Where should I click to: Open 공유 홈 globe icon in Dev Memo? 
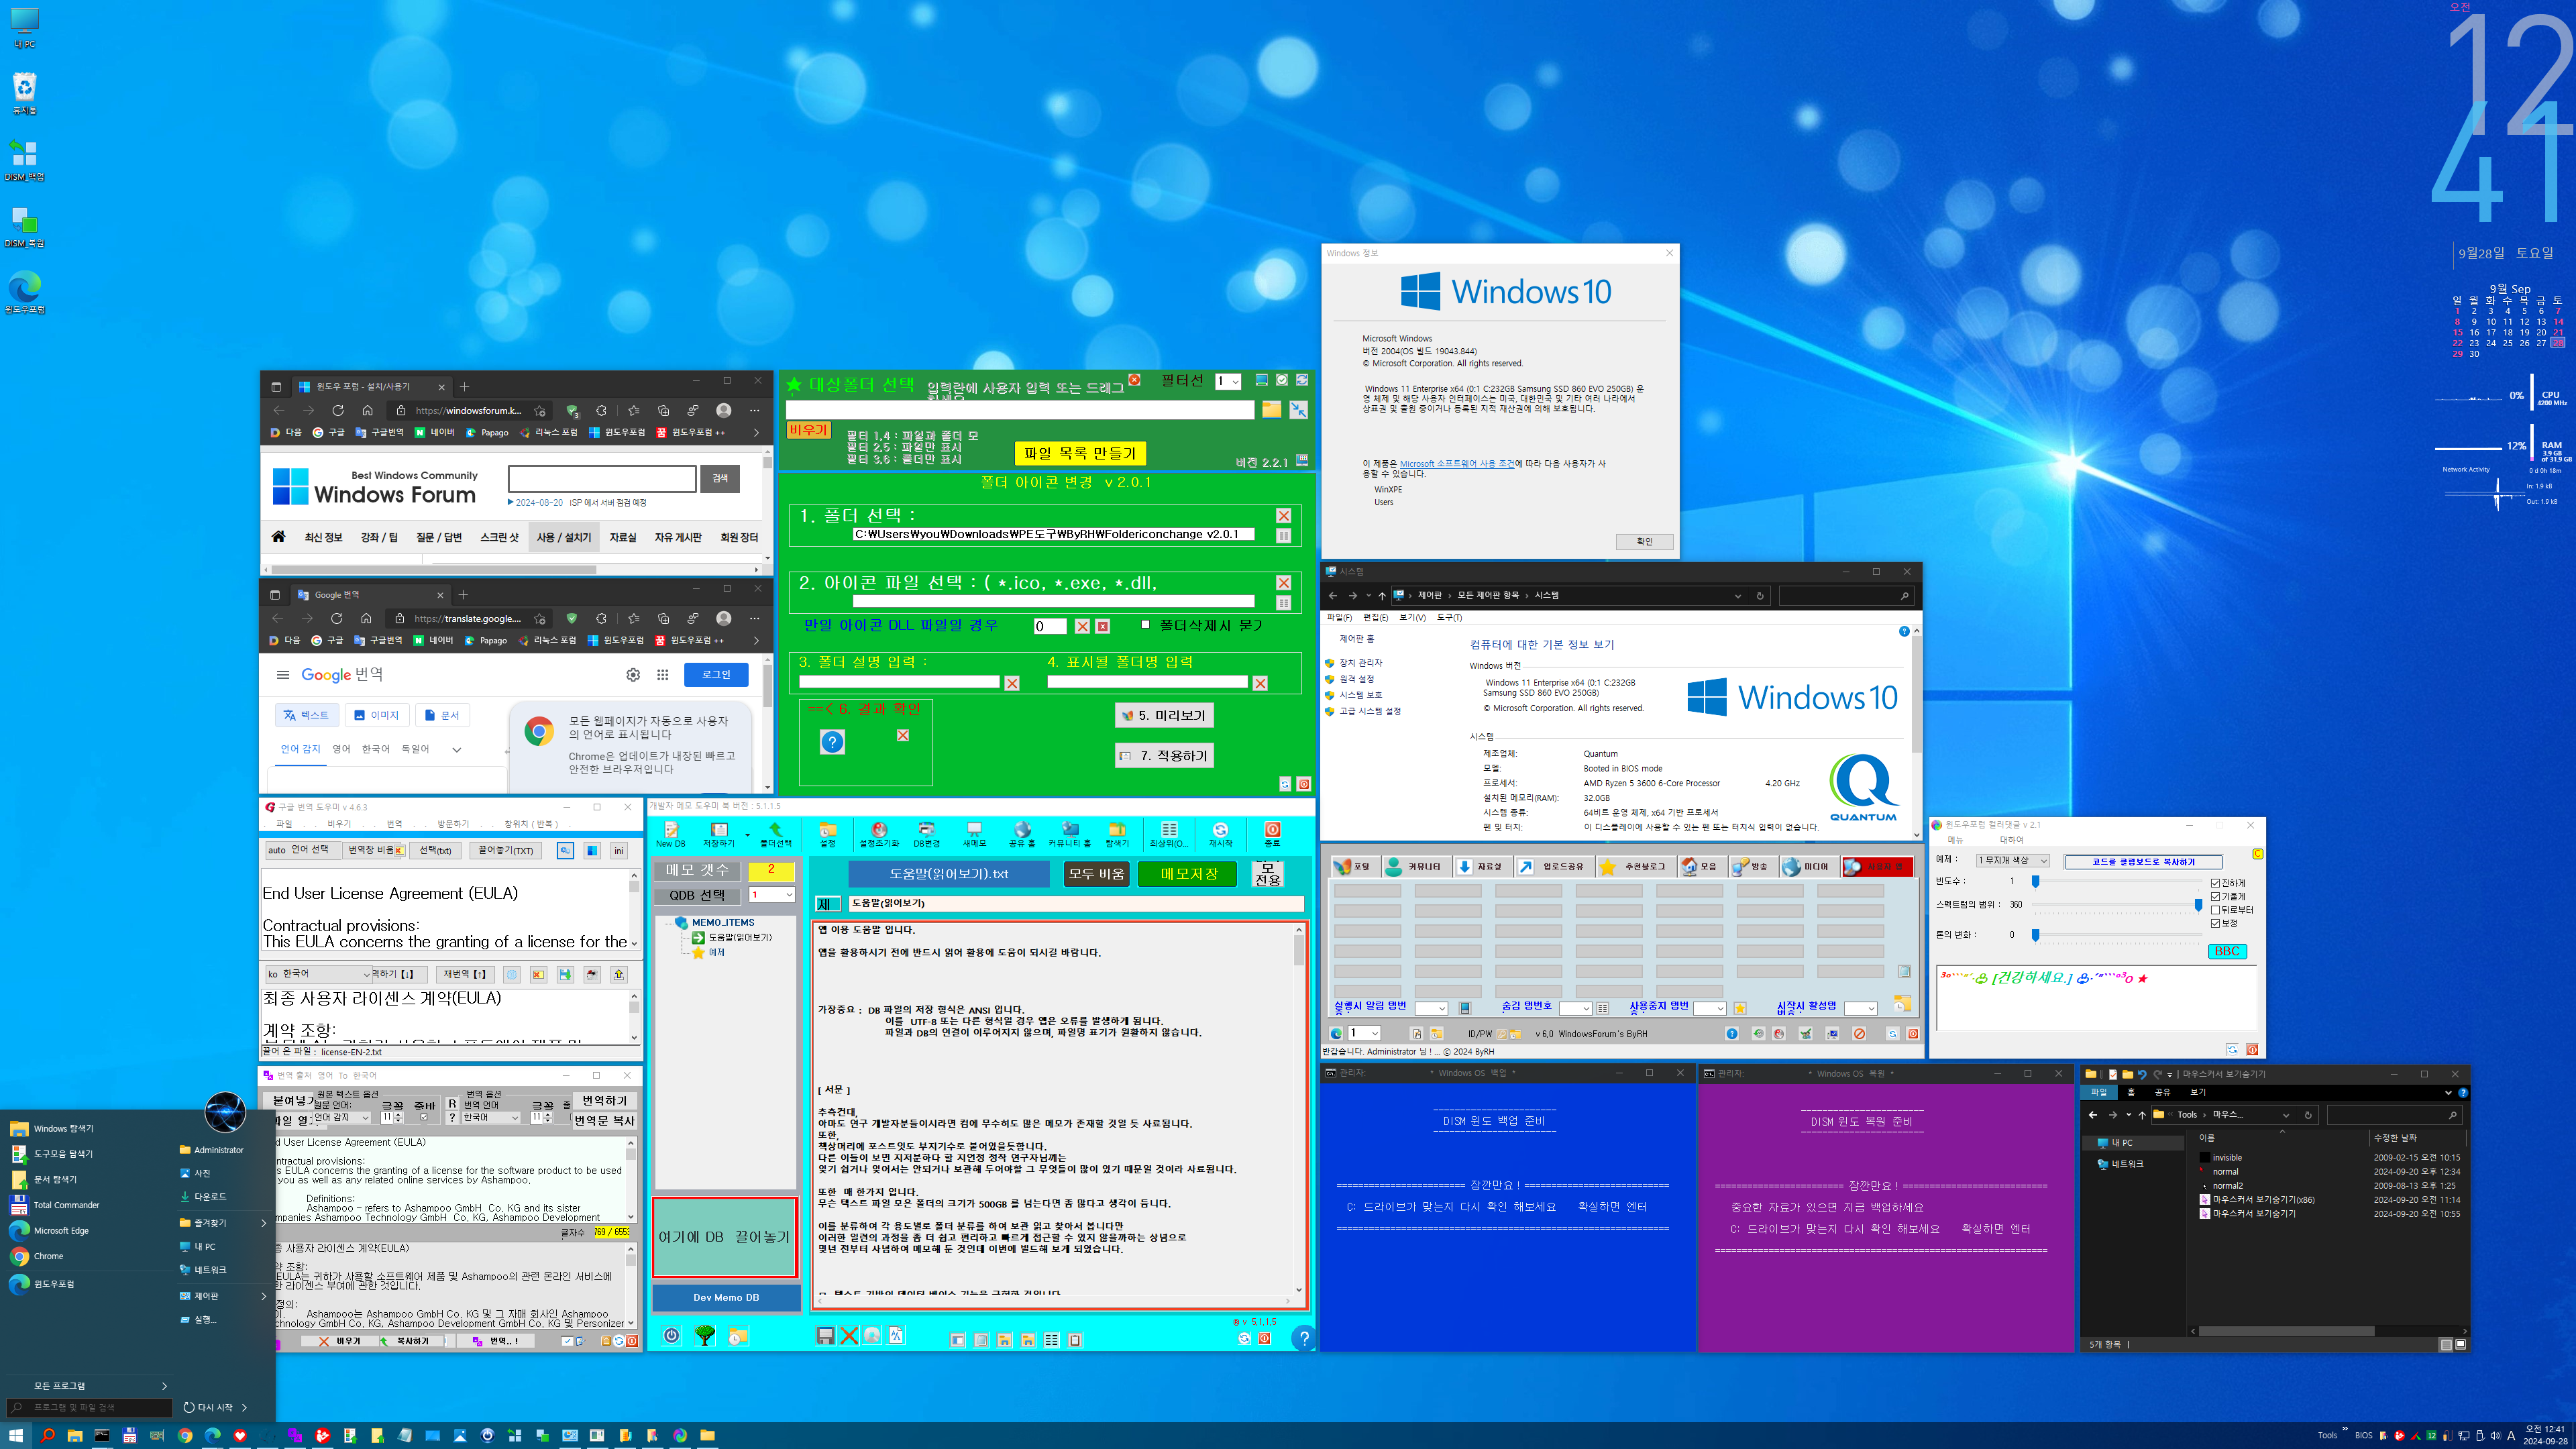tap(1022, 833)
